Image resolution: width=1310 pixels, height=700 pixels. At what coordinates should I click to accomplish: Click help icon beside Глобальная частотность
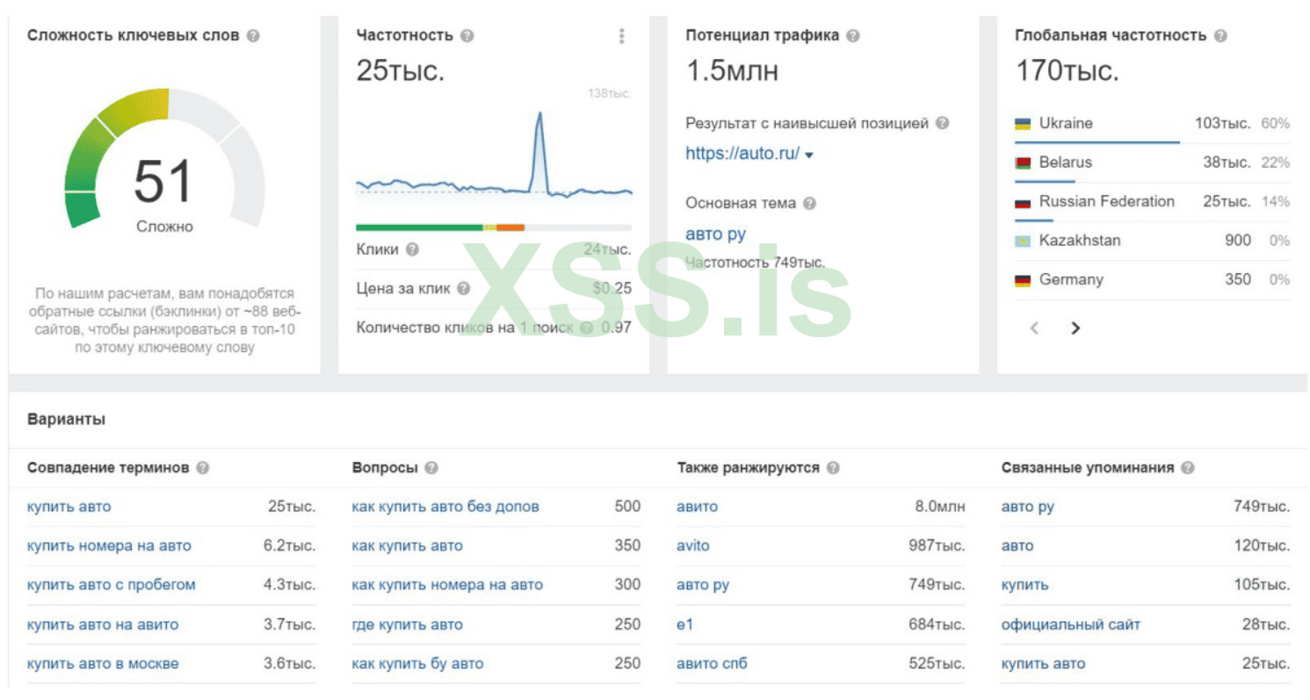coord(1220,36)
